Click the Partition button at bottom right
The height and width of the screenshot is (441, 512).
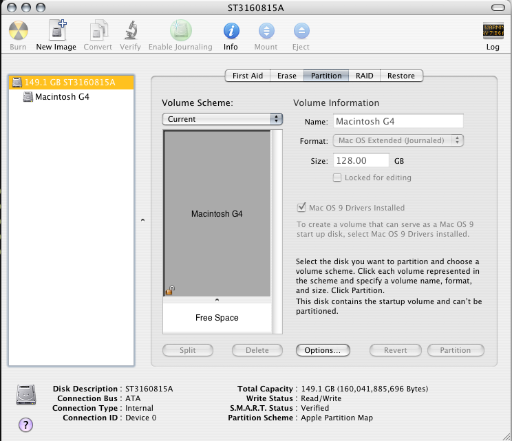456,350
